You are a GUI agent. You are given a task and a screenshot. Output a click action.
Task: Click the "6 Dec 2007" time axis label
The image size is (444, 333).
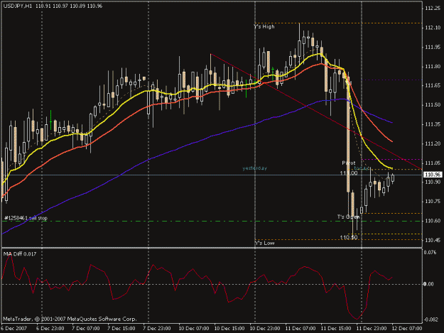14,329
